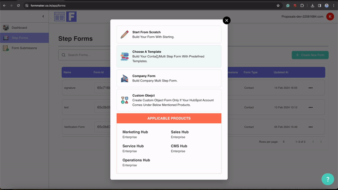This screenshot has height=190, width=338.
Task: Click the company building icon
Action: (124, 78)
